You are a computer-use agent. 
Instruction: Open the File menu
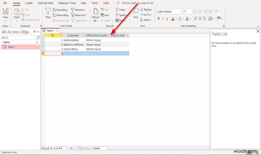point(5,3)
